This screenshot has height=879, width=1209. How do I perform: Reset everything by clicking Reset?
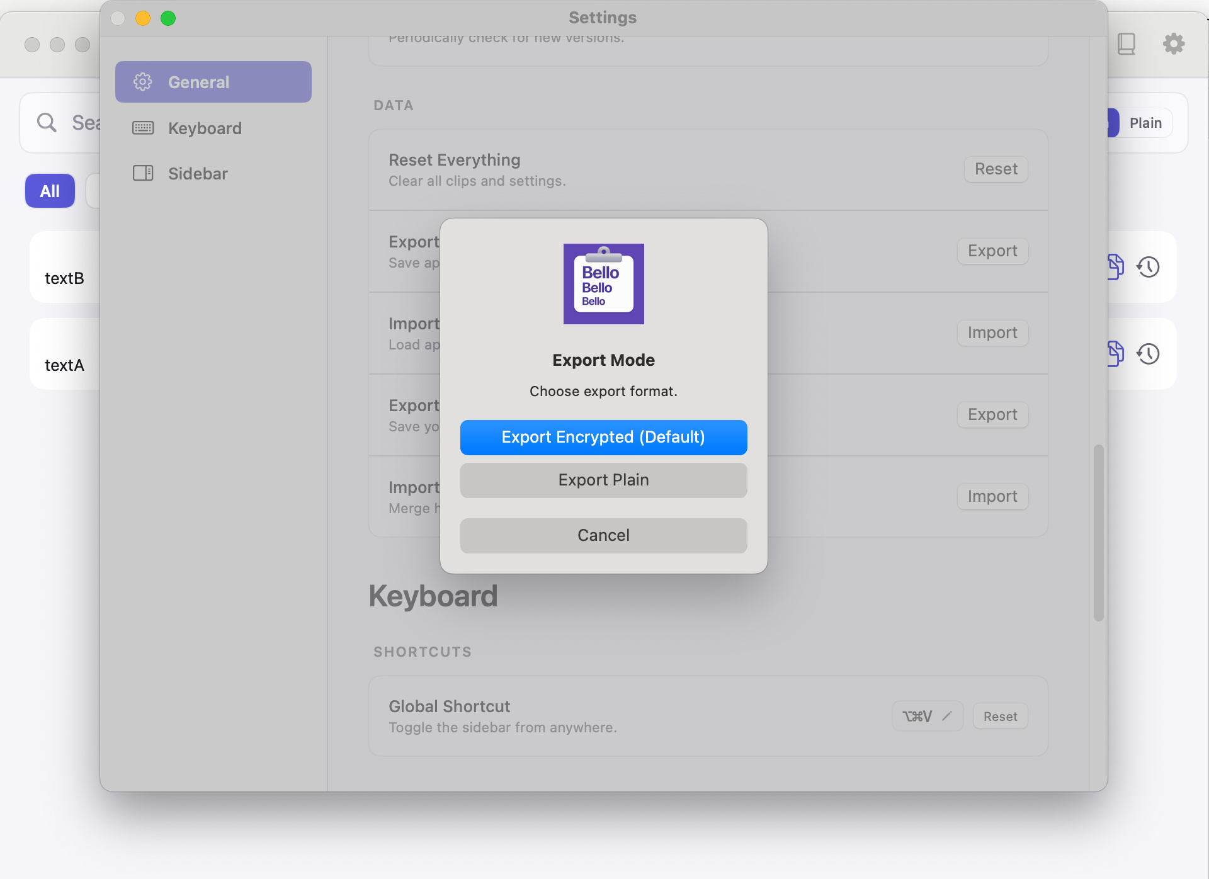[x=995, y=169]
